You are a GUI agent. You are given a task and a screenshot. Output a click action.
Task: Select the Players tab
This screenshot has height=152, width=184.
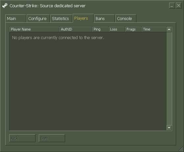point(83,18)
